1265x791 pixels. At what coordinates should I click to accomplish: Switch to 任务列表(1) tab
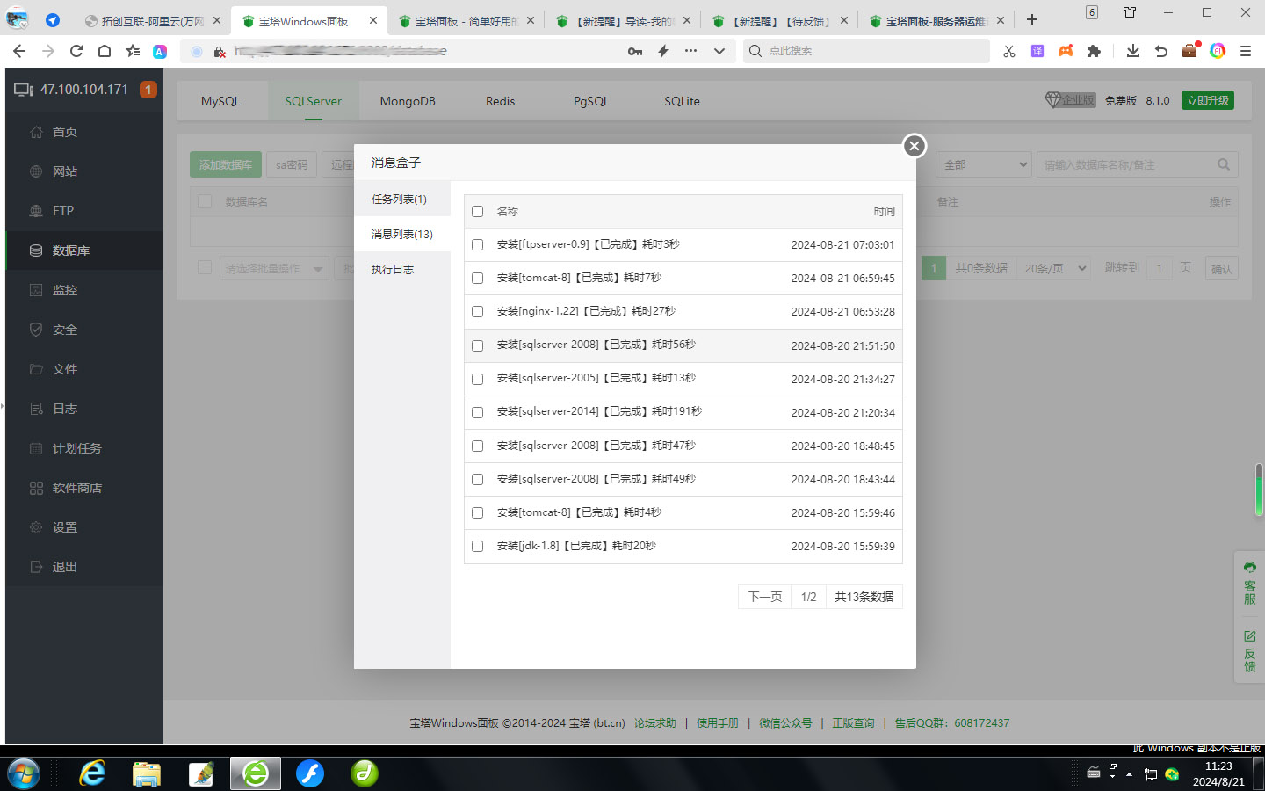(402, 200)
